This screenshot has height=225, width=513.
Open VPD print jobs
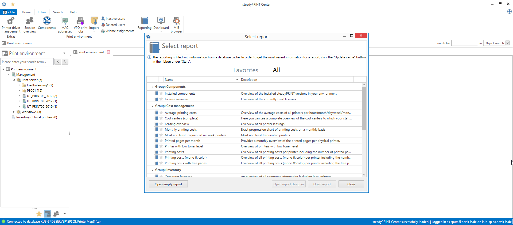[80, 25]
